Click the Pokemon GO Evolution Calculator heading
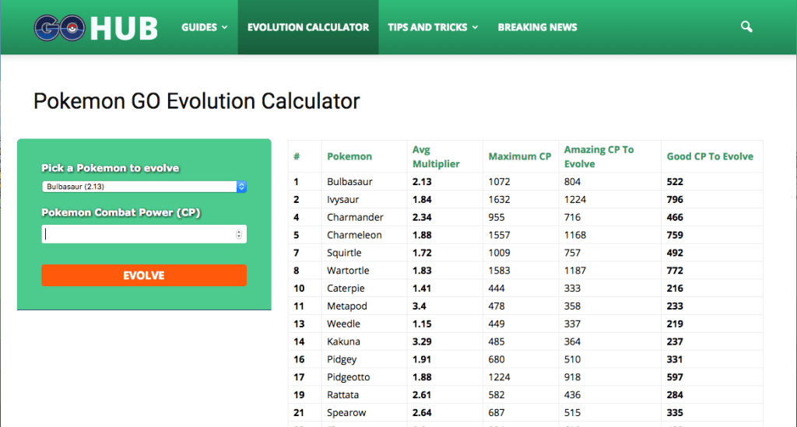Screen dimensions: 797x427 (x=197, y=101)
